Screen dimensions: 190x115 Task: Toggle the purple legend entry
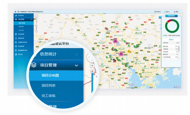pyautogui.click(x=178, y=36)
